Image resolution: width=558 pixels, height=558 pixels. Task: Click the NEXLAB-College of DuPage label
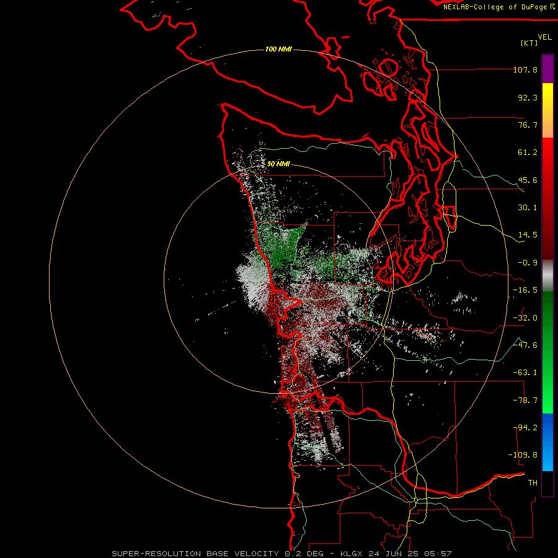(498, 7)
